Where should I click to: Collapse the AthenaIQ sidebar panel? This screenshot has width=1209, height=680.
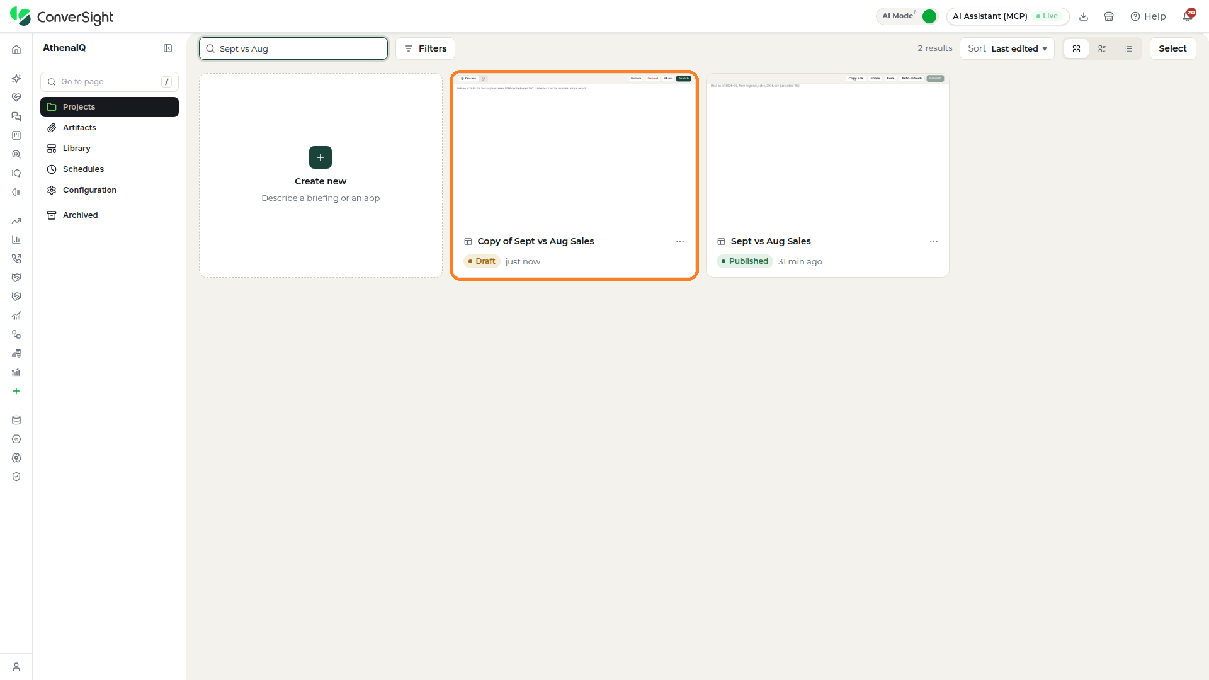pos(167,48)
